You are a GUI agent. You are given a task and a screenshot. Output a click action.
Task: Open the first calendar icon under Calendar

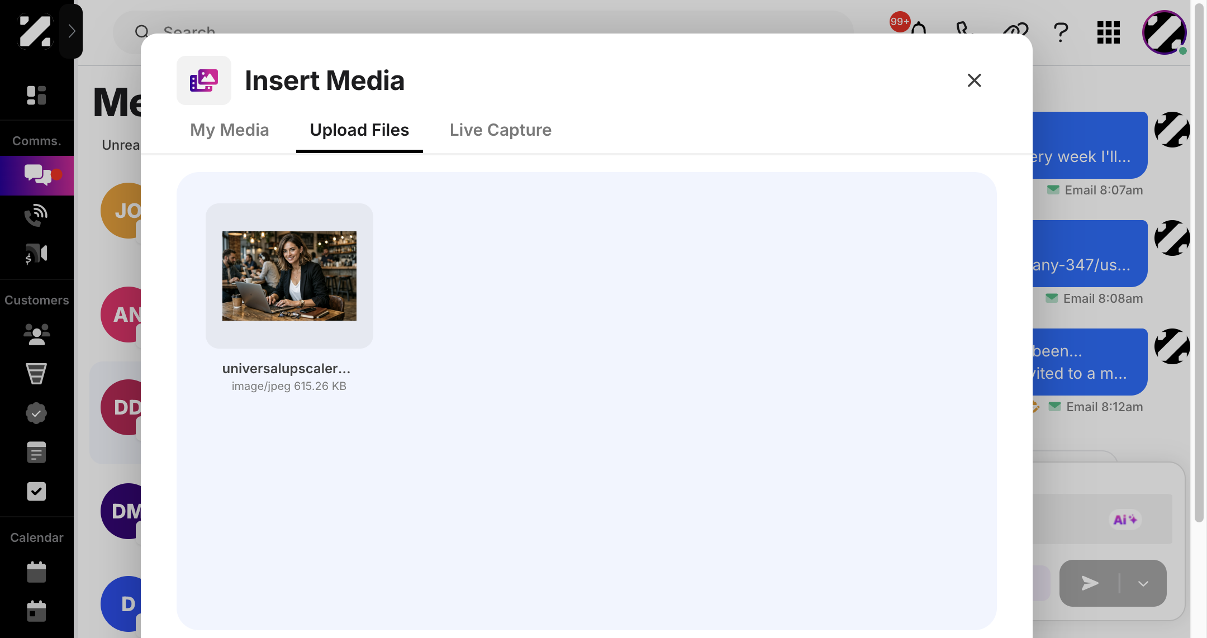36,572
